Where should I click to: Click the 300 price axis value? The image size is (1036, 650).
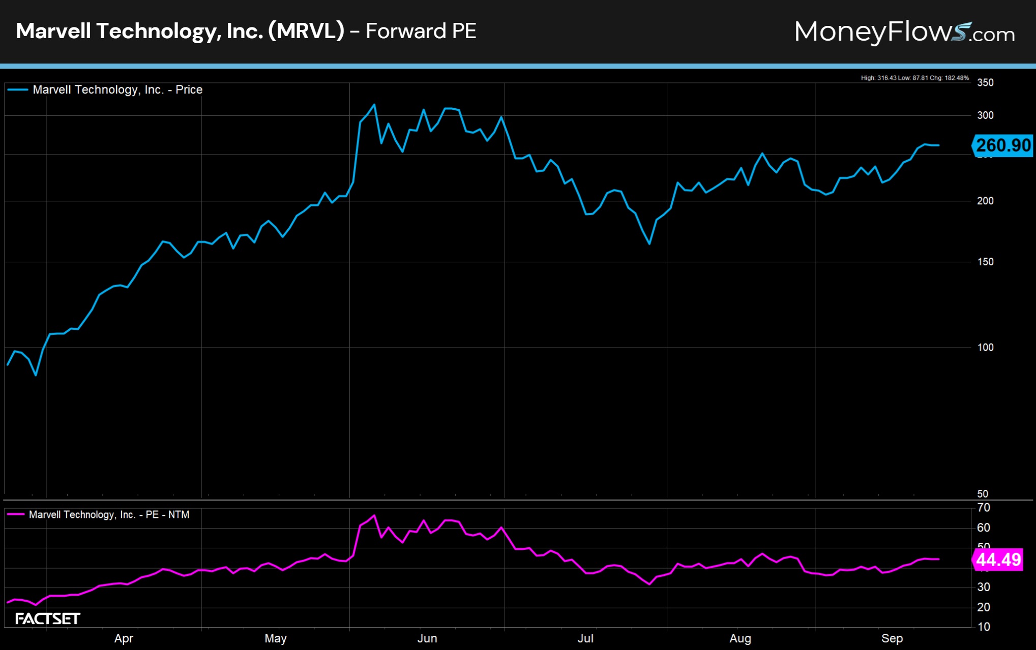point(985,115)
